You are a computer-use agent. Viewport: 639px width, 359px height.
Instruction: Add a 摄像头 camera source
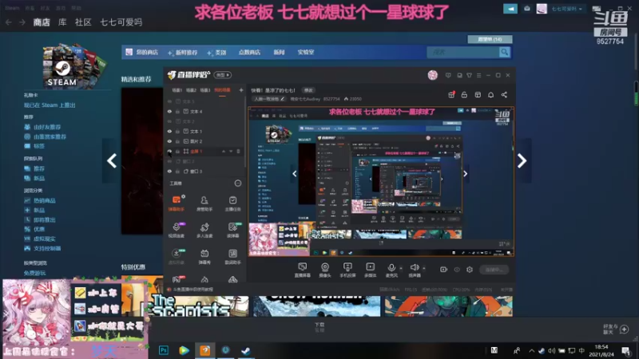(x=325, y=270)
